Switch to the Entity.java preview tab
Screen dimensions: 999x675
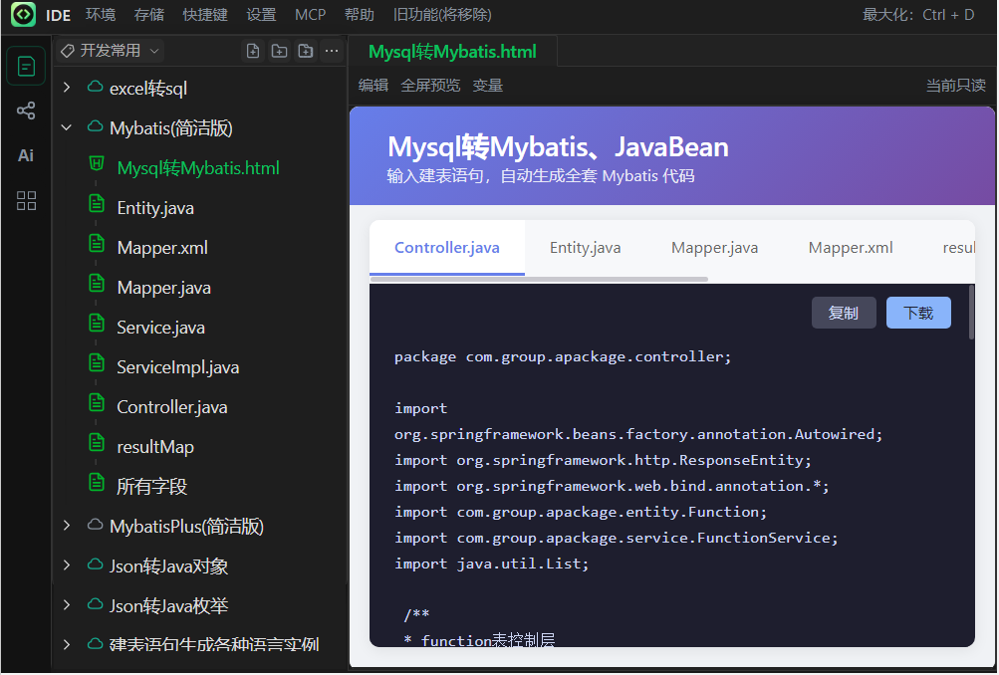[x=585, y=248]
